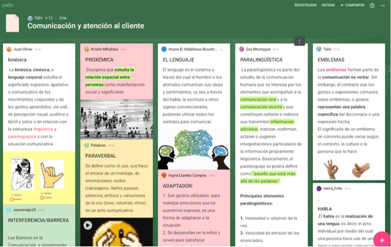Play the video in the PARAVERBAL post
Viewport: 391px width, 247px height.
[87, 225]
